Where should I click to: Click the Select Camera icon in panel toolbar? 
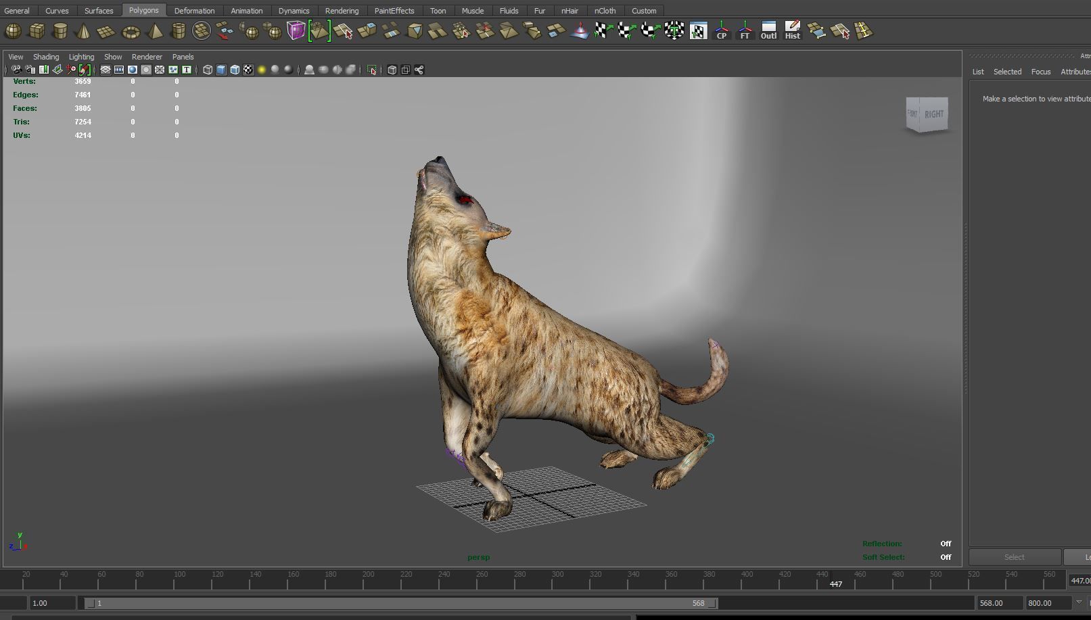click(x=16, y=70)
